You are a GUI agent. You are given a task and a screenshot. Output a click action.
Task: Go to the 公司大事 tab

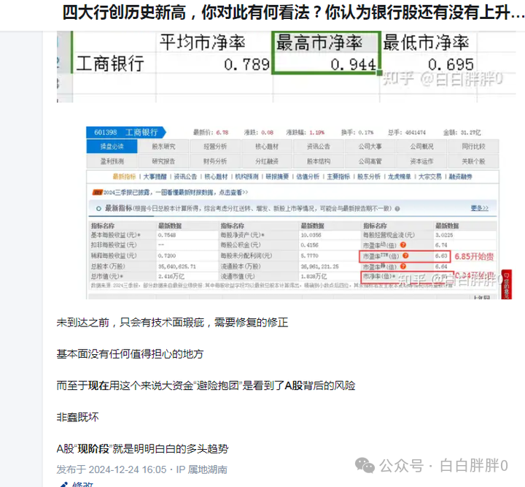coord(370,147)
